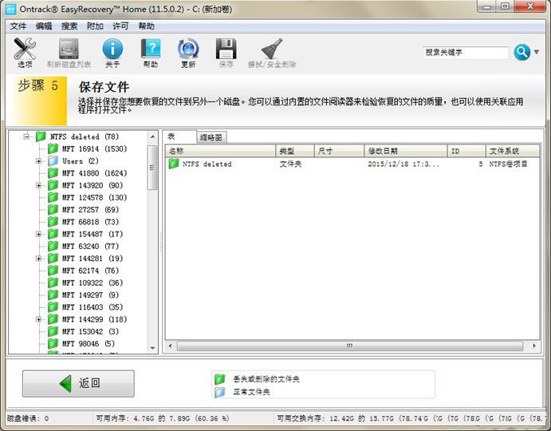
Task: Collapse the NTFS deleted (78) tree node
Action: [26, 136]
